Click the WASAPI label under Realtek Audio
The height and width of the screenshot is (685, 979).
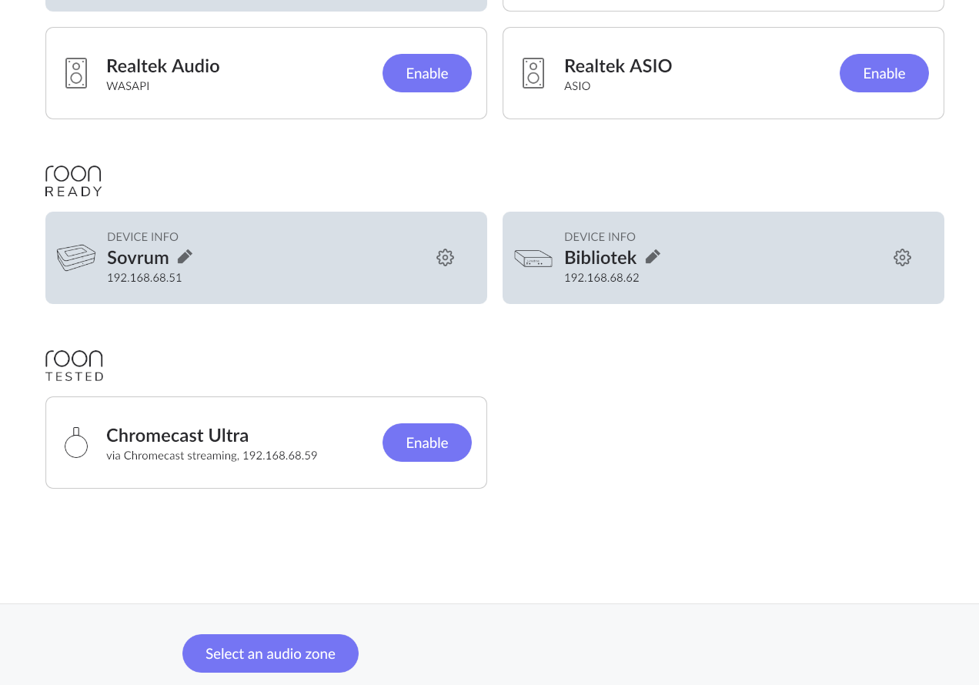128,86
